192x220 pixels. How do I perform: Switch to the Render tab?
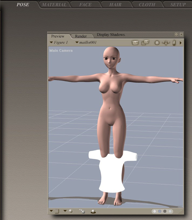coord(81,36)
